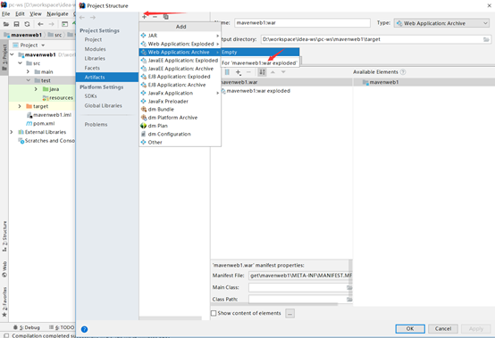Select Web Application: Archive in Add menu
The height and width of the screenshot is (338, 495).
pos(180,52)
